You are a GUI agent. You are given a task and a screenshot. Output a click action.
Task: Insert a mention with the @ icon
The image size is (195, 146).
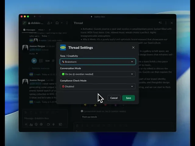41,124
